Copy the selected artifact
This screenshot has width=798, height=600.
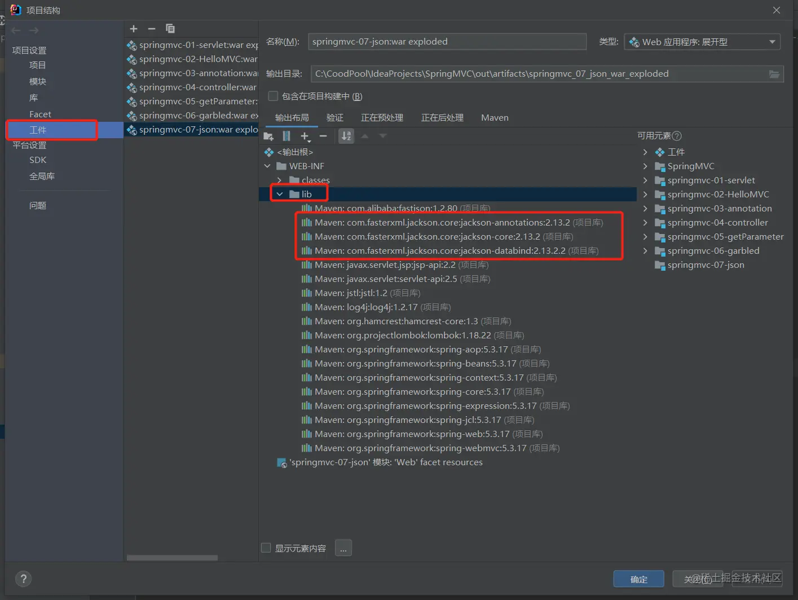(x=170, y=29)
